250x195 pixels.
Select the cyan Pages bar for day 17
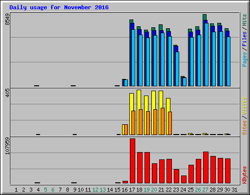tap(133, 58)
